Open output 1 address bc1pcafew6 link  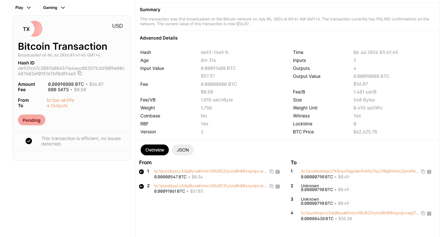point(360,171)
